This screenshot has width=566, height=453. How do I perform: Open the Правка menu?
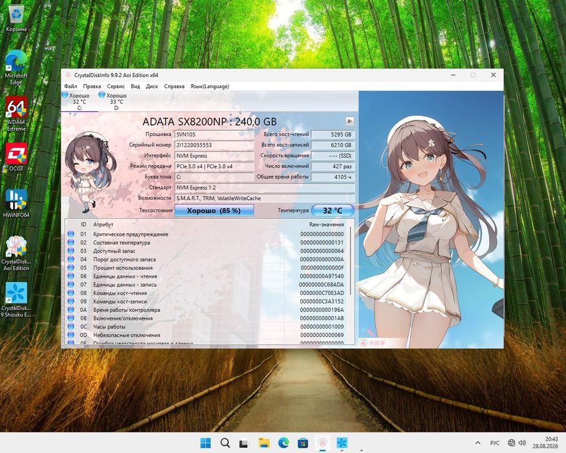click(x=92, y=86)
